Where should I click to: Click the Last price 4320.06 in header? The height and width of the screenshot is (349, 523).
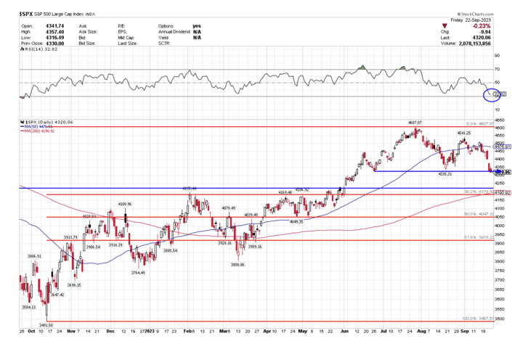[x=482, y=38]
